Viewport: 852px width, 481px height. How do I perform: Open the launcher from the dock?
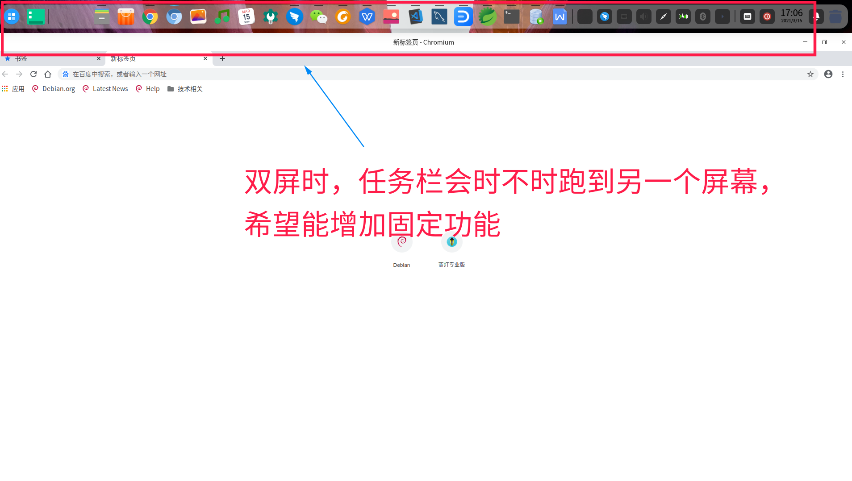tap(12, 17)
